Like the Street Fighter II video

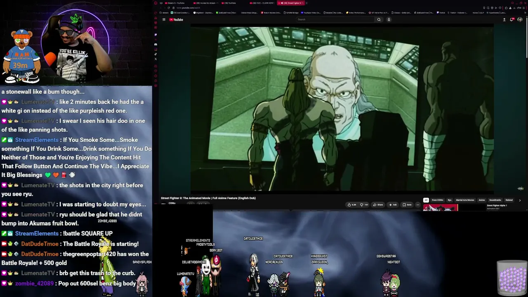(x=352, y=205)
